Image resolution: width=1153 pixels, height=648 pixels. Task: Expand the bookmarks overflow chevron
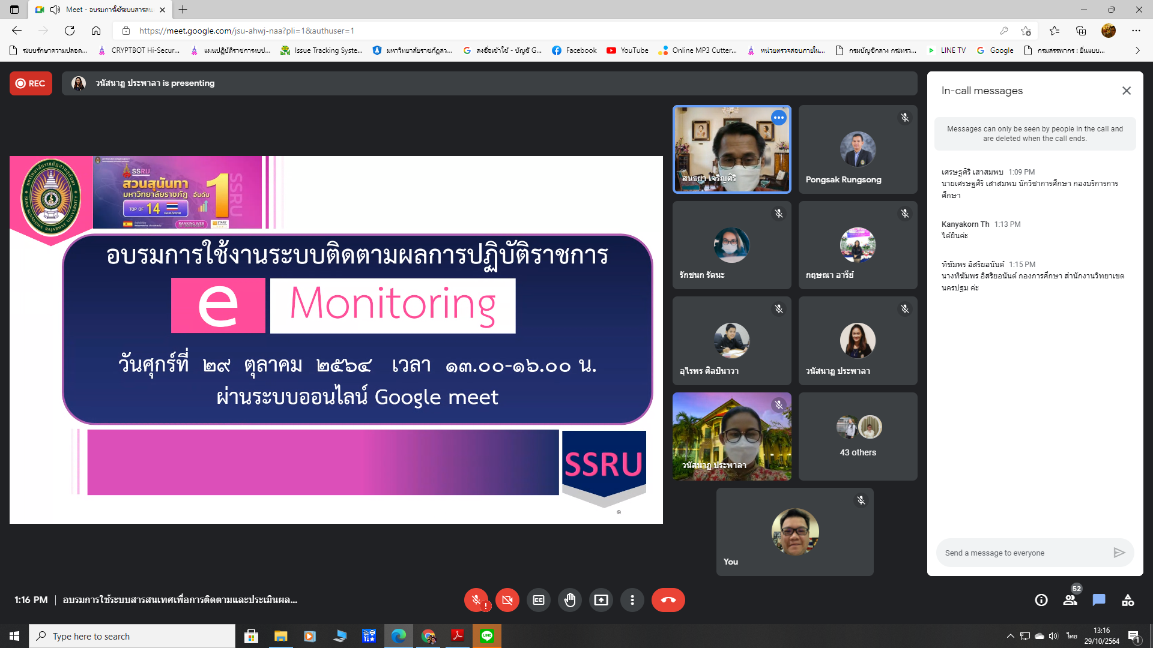pyautogui.click(x=1137, y=50)
